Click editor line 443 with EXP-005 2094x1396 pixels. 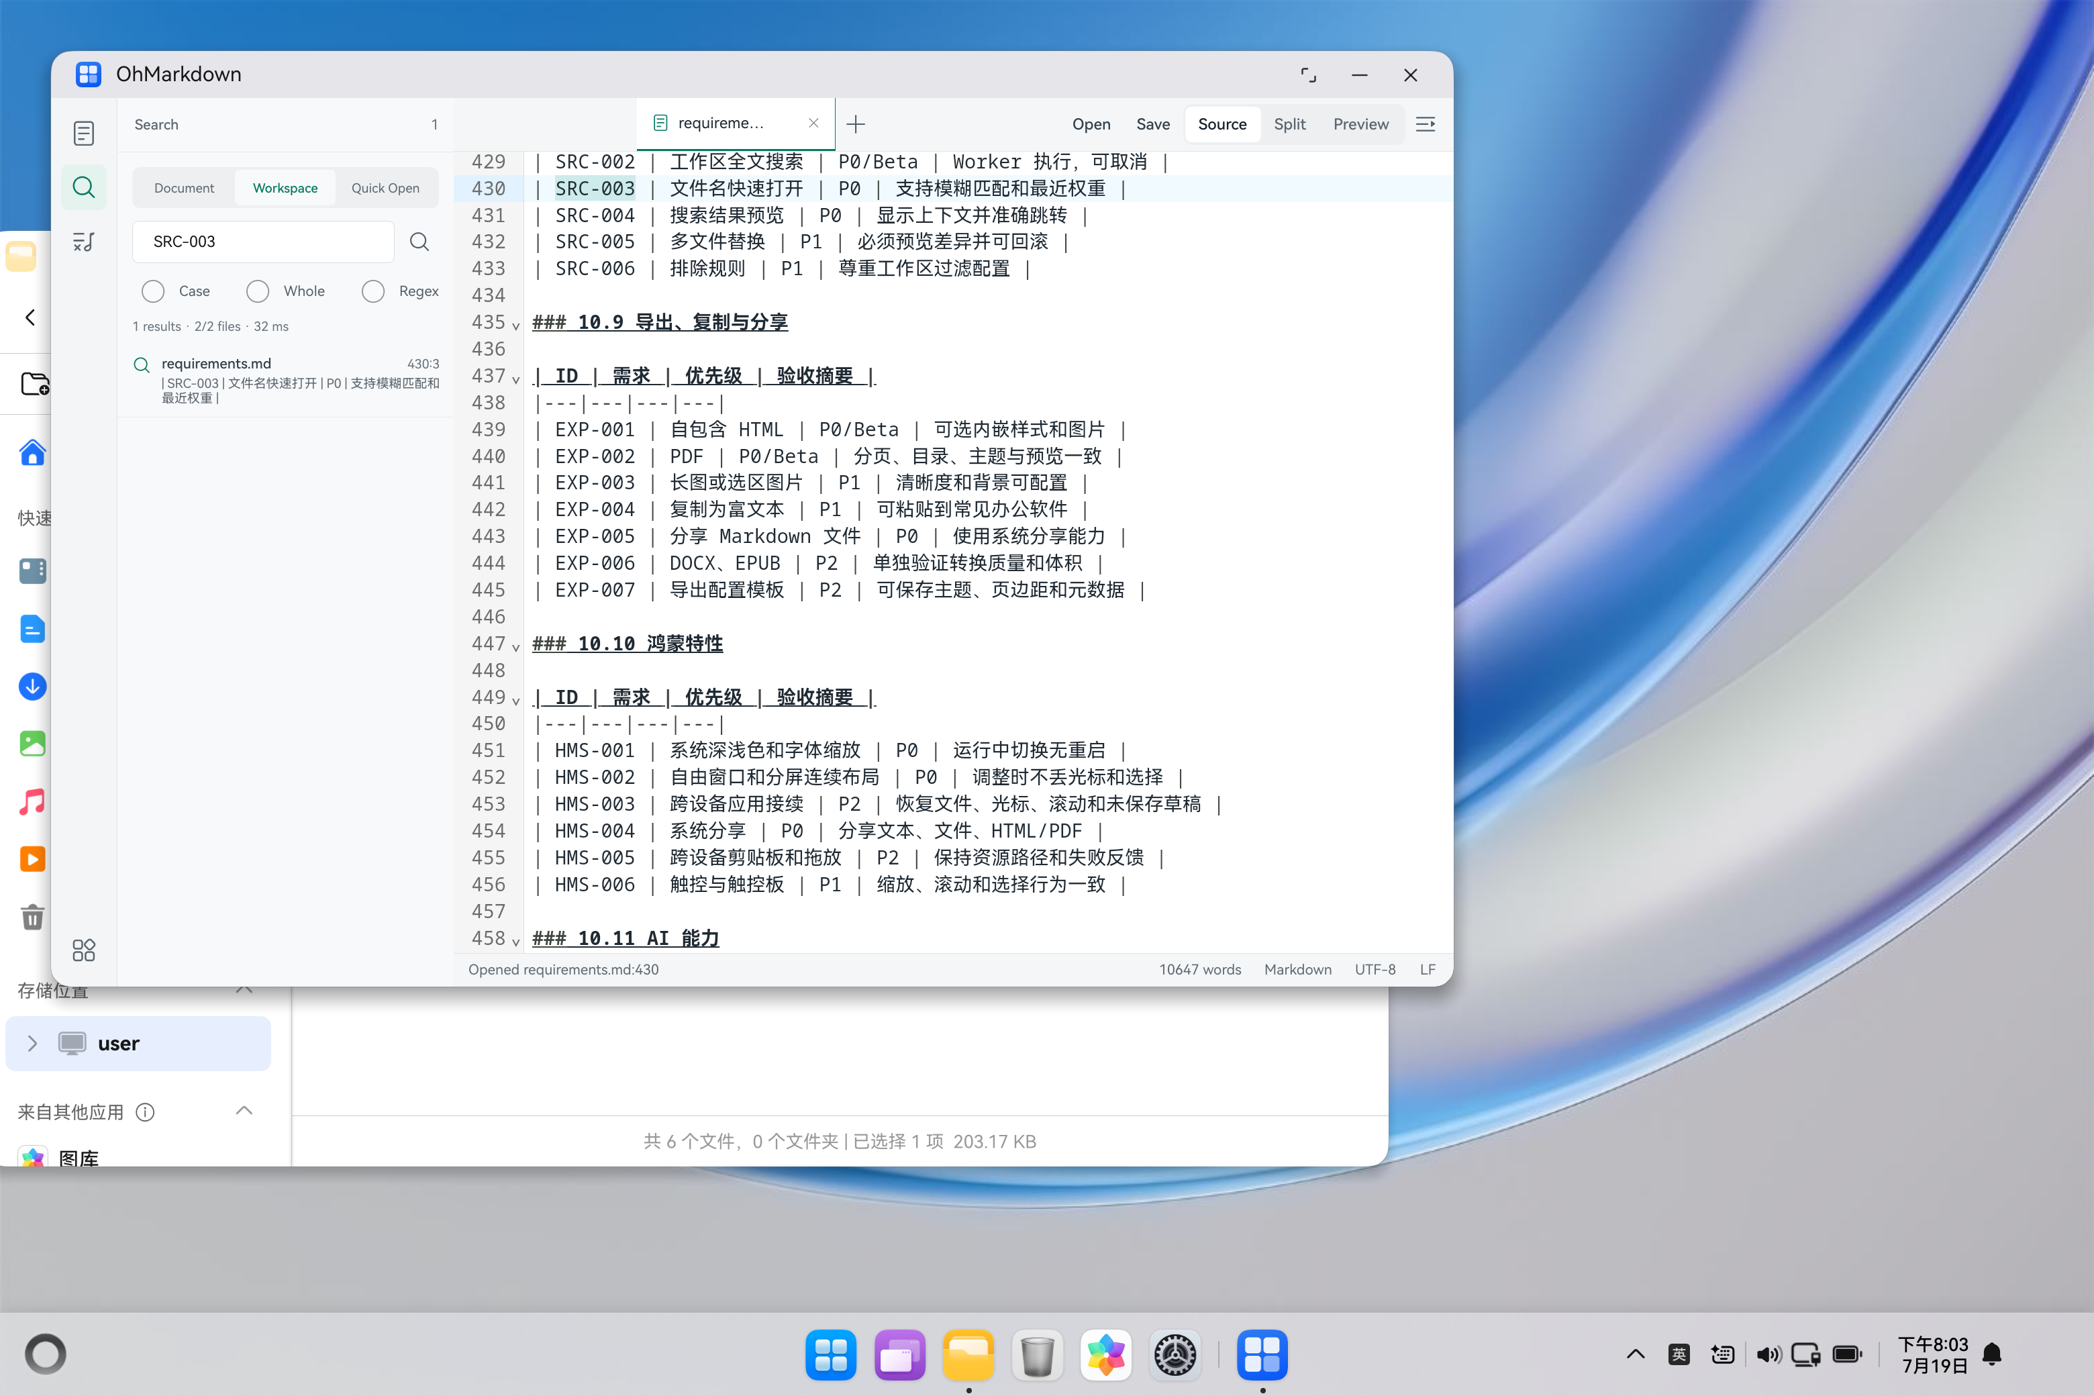988,536
